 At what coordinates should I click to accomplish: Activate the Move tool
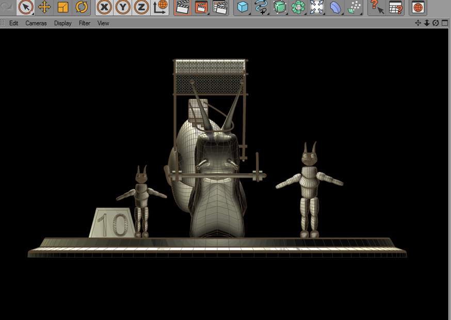pyautogui.click(x=44, y=7)
